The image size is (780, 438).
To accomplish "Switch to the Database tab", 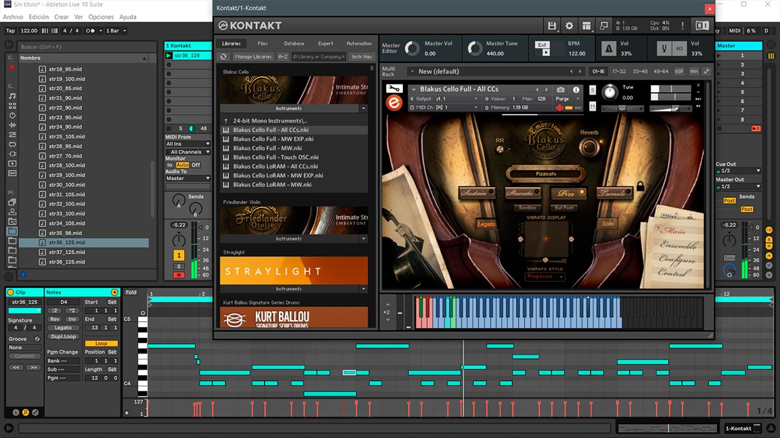I will point(294,43).
